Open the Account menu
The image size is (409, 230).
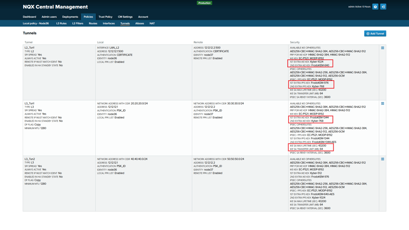point(143,17)
